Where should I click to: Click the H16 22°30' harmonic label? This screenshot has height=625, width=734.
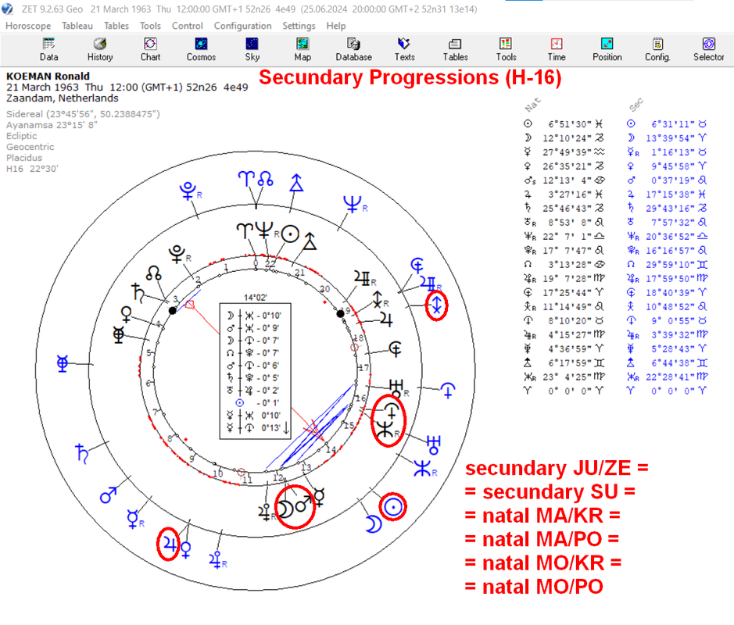click(x=32, y=169)
